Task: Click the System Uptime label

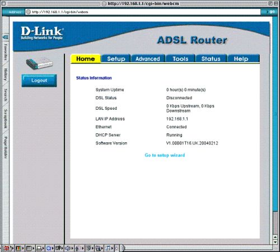Action: click(110, 90)
